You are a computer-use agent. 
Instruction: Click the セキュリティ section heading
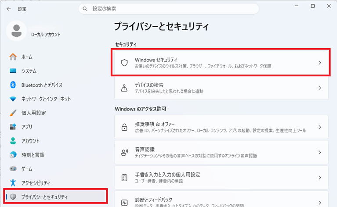coord(126,44)
